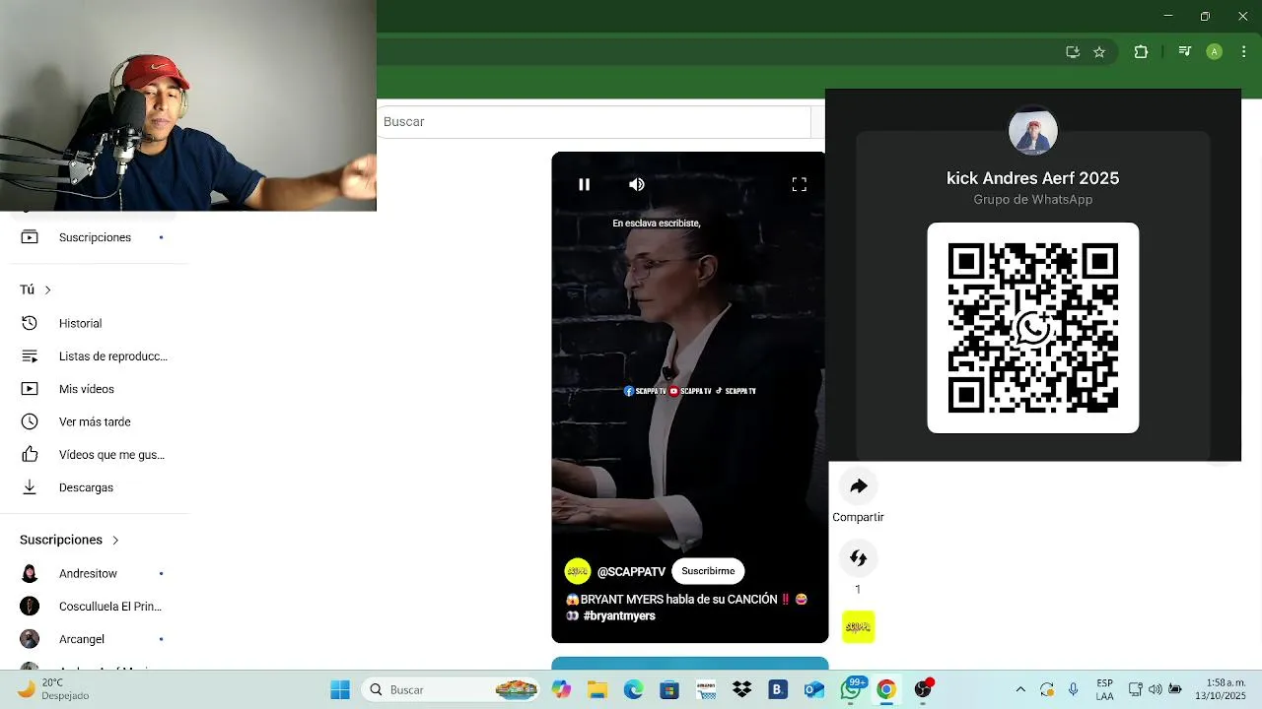Open the Chrome three-dot menu
The height and width of the screenshot is (709, 1262).
1243,52
